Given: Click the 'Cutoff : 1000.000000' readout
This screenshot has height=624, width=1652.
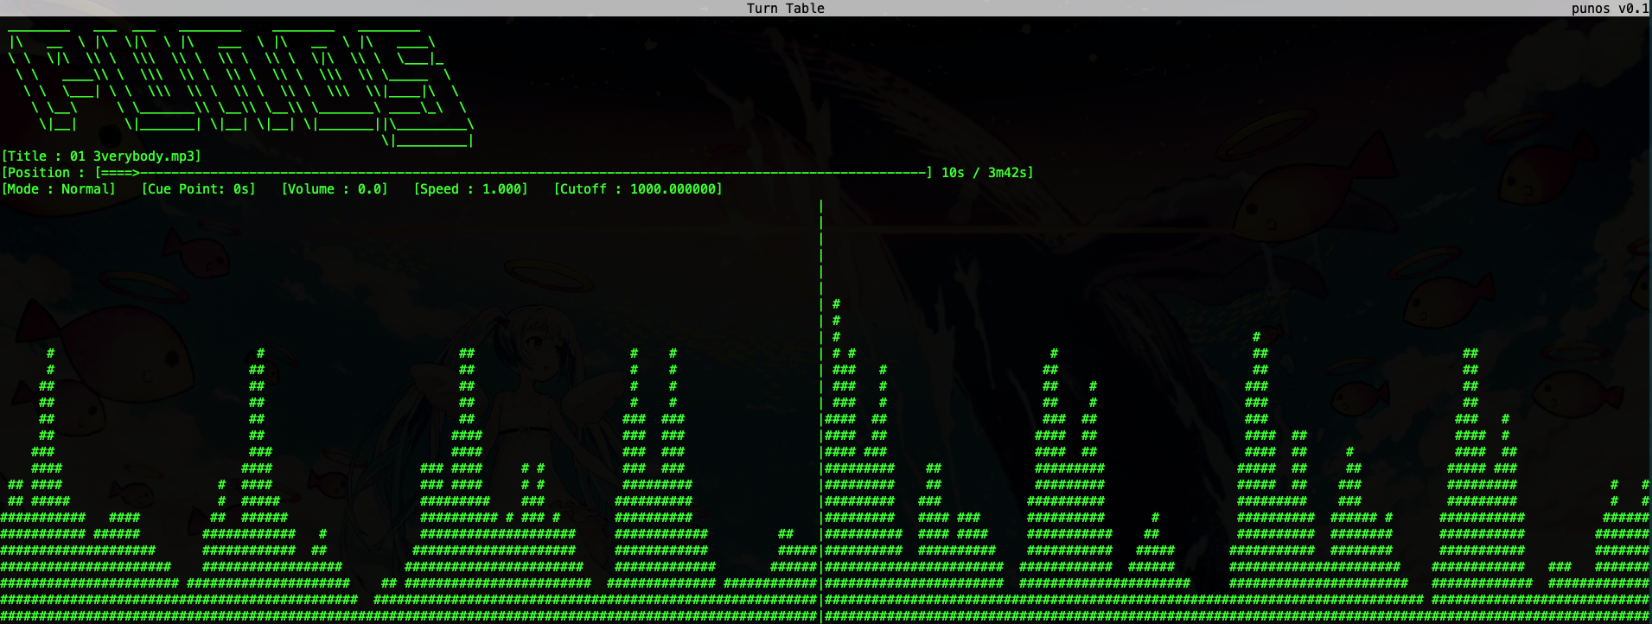Looking at the screenshot, I should coord(638,189).
